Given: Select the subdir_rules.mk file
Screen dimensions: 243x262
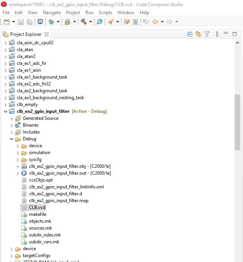Looking at the screenshot, I should coord(45,235).
